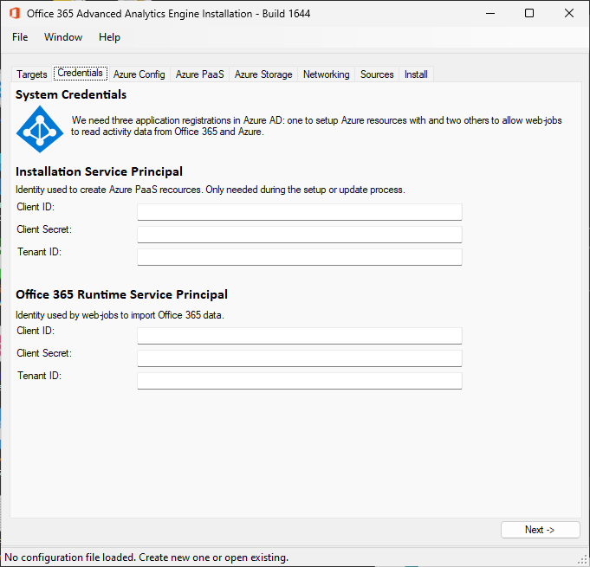Click 'Office 365 Runtime Service Principal' heading

(x=121, y=294)
